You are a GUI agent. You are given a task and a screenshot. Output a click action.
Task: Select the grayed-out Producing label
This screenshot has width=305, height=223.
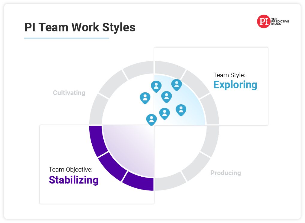coord(226,173)
